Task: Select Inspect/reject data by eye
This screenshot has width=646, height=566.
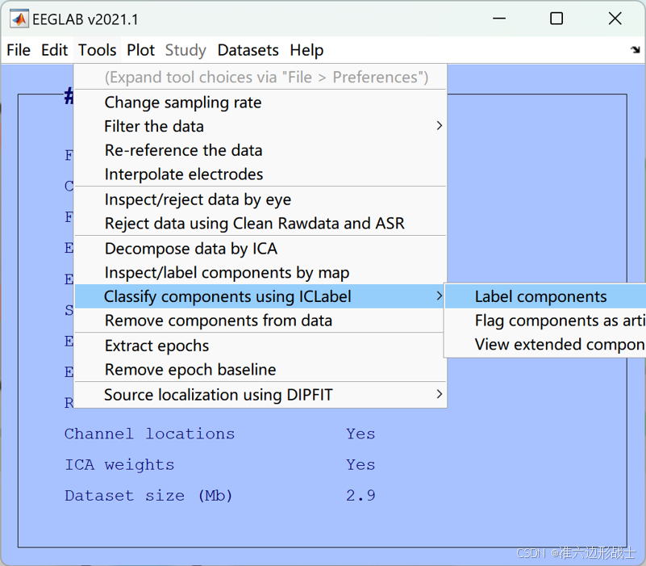Action: 260,199
